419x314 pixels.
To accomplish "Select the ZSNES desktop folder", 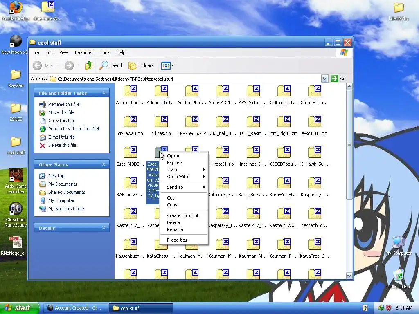I will [x=16, y=112].
